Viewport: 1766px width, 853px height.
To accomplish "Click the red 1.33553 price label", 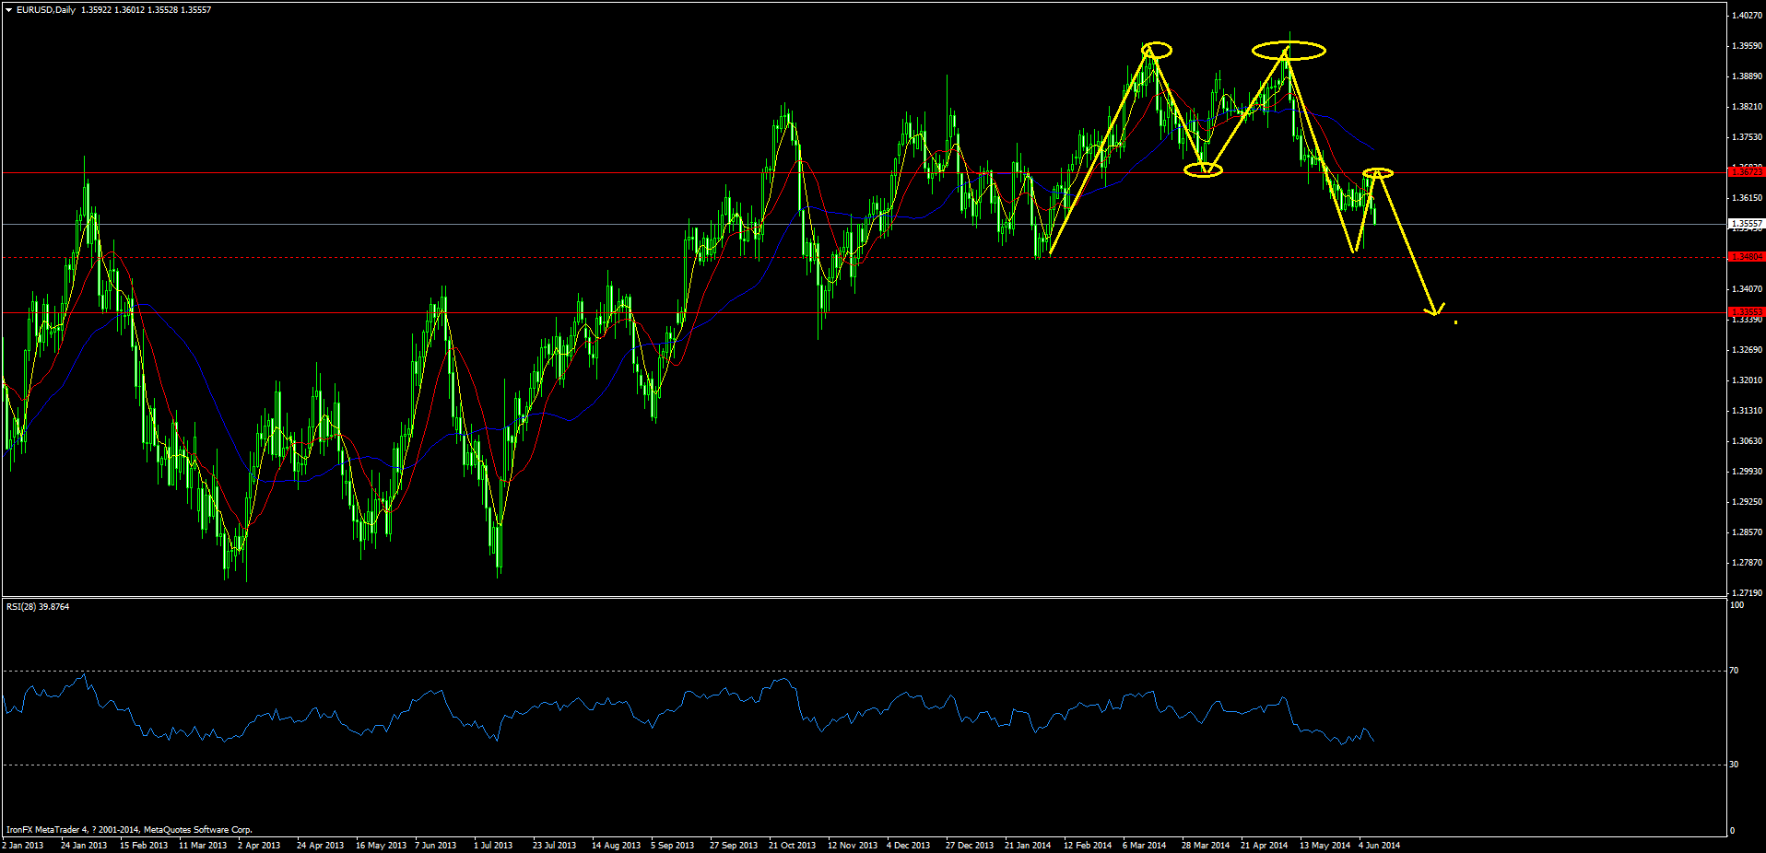I will (1746, 312).
